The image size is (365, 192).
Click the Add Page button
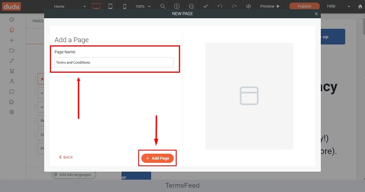(157, 158)
